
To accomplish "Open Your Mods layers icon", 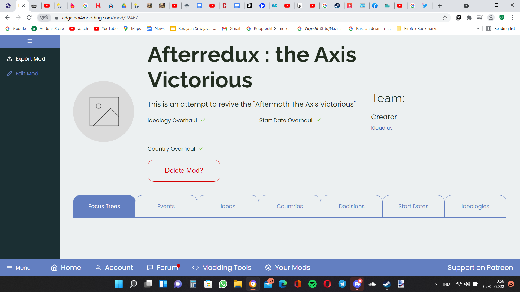I will coord(268,268).
